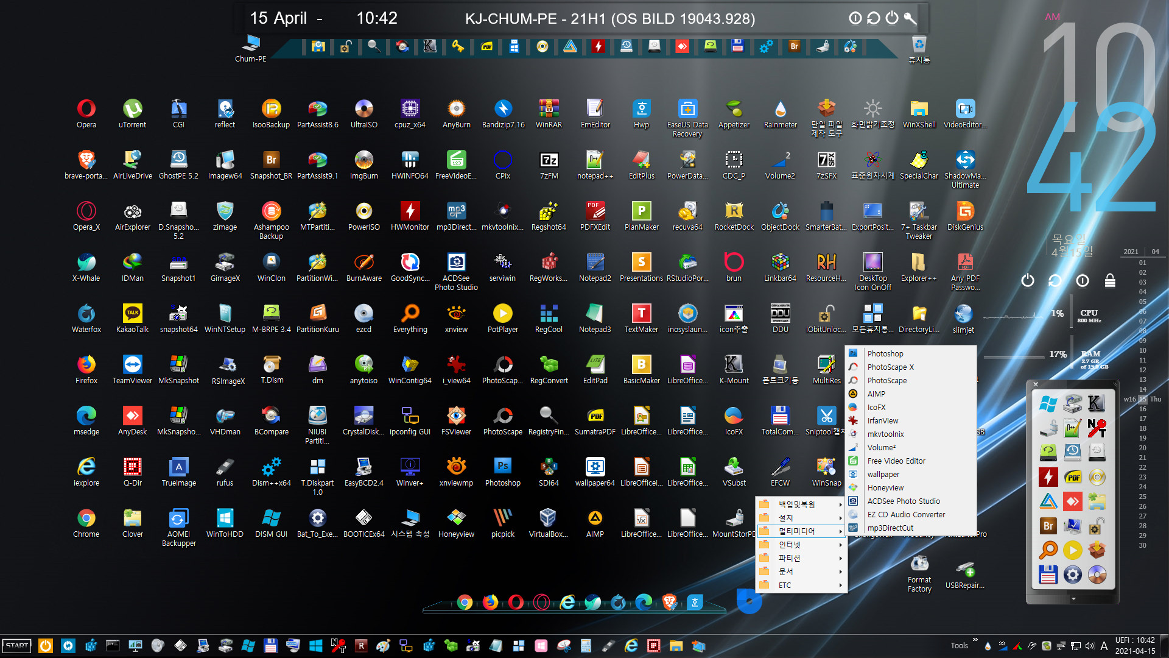This screenshot has height=658, width=1169.
Task: Open the Chum-PE computer icon
Action: tap(250, 49)
